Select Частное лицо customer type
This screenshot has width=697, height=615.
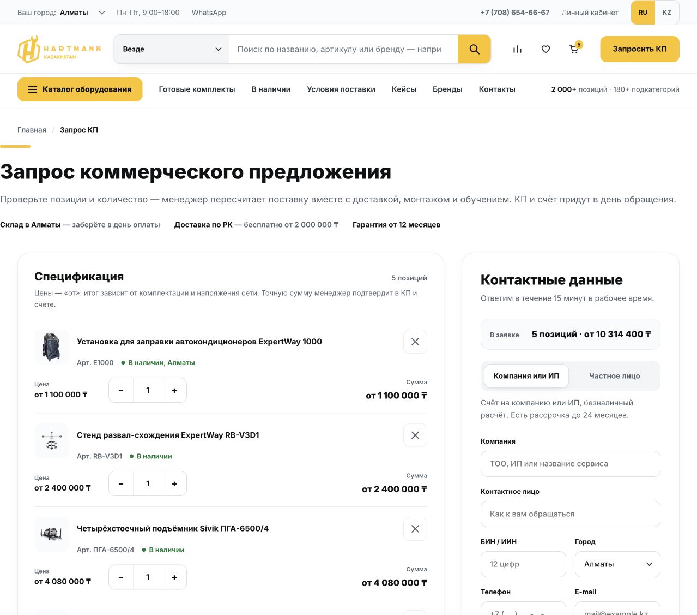pyautogui.click(x=615, y=376)
